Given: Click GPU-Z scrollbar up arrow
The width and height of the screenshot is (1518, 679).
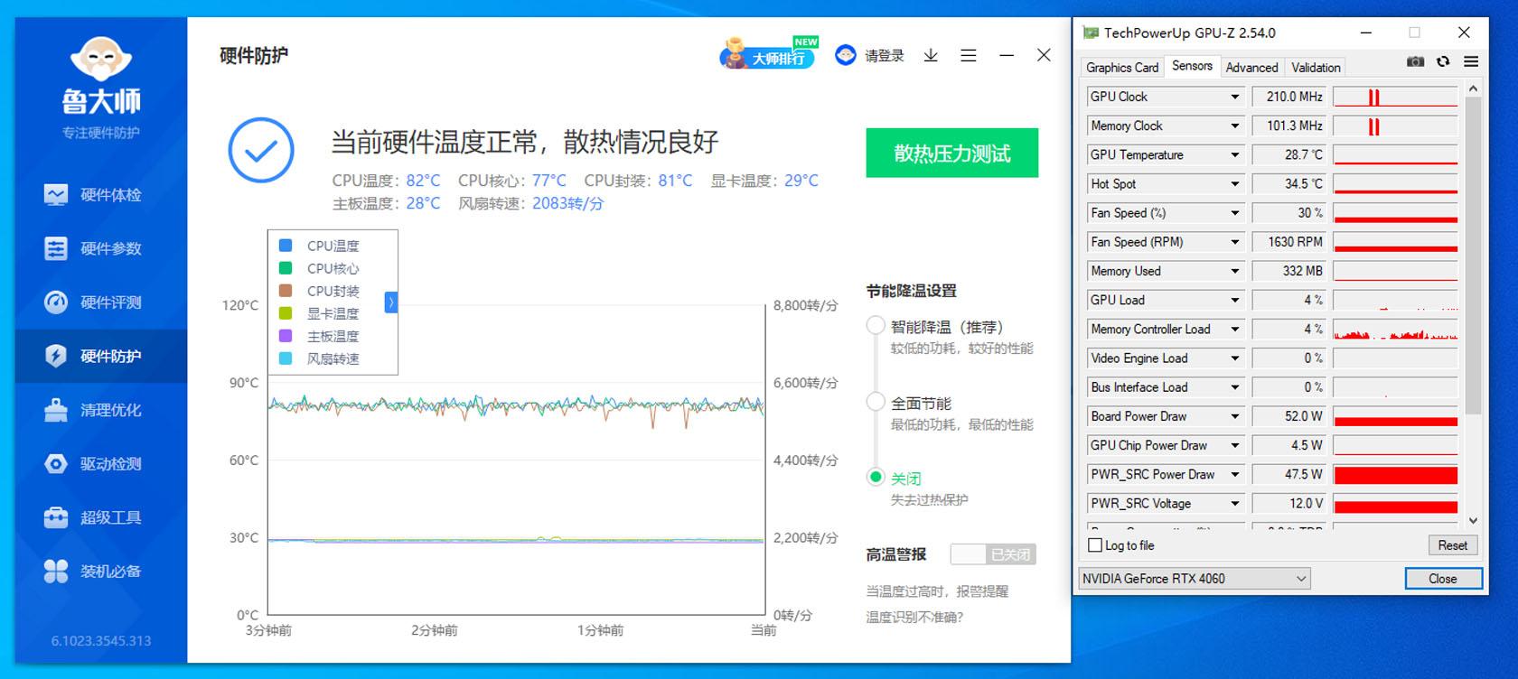Looking at the screenshot, I should click(x=1473, y=88).
